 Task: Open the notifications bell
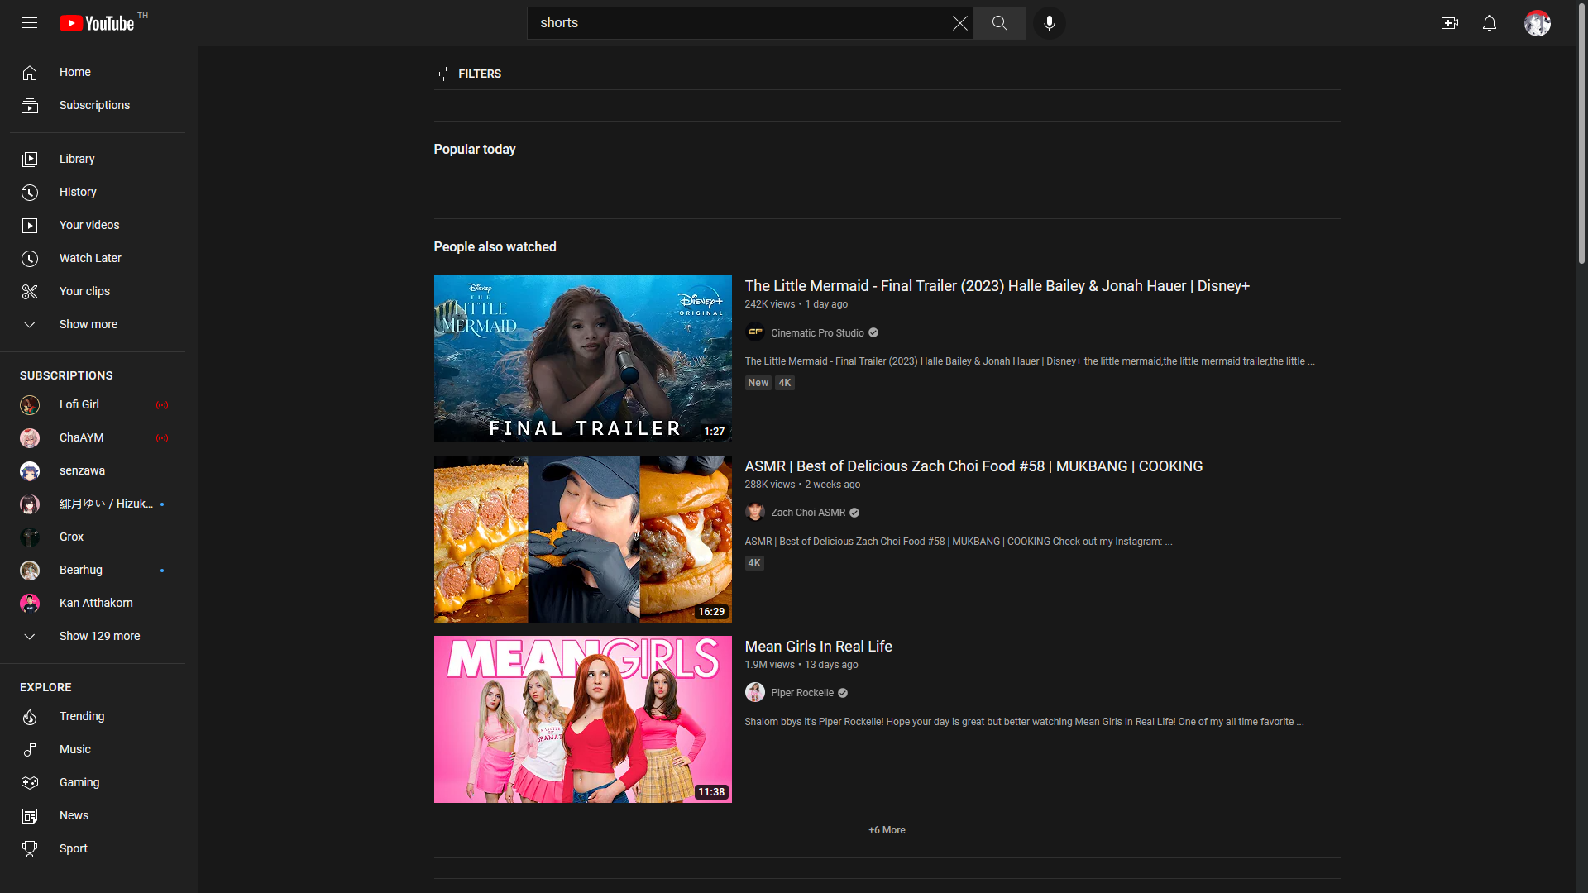point(1490,23)
